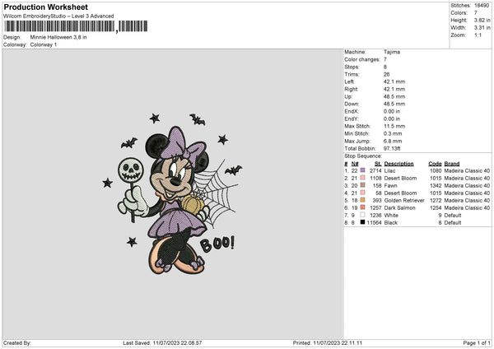Click the Minnie Halloween embroidery design preview
This screenshot has width=494, height=349.
pyautogui.click(x=172, y=193)
